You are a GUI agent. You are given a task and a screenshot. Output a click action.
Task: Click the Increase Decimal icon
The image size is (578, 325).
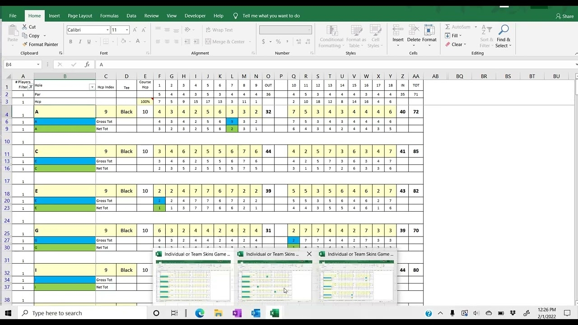pyautogui.click(x=298, y=41)
